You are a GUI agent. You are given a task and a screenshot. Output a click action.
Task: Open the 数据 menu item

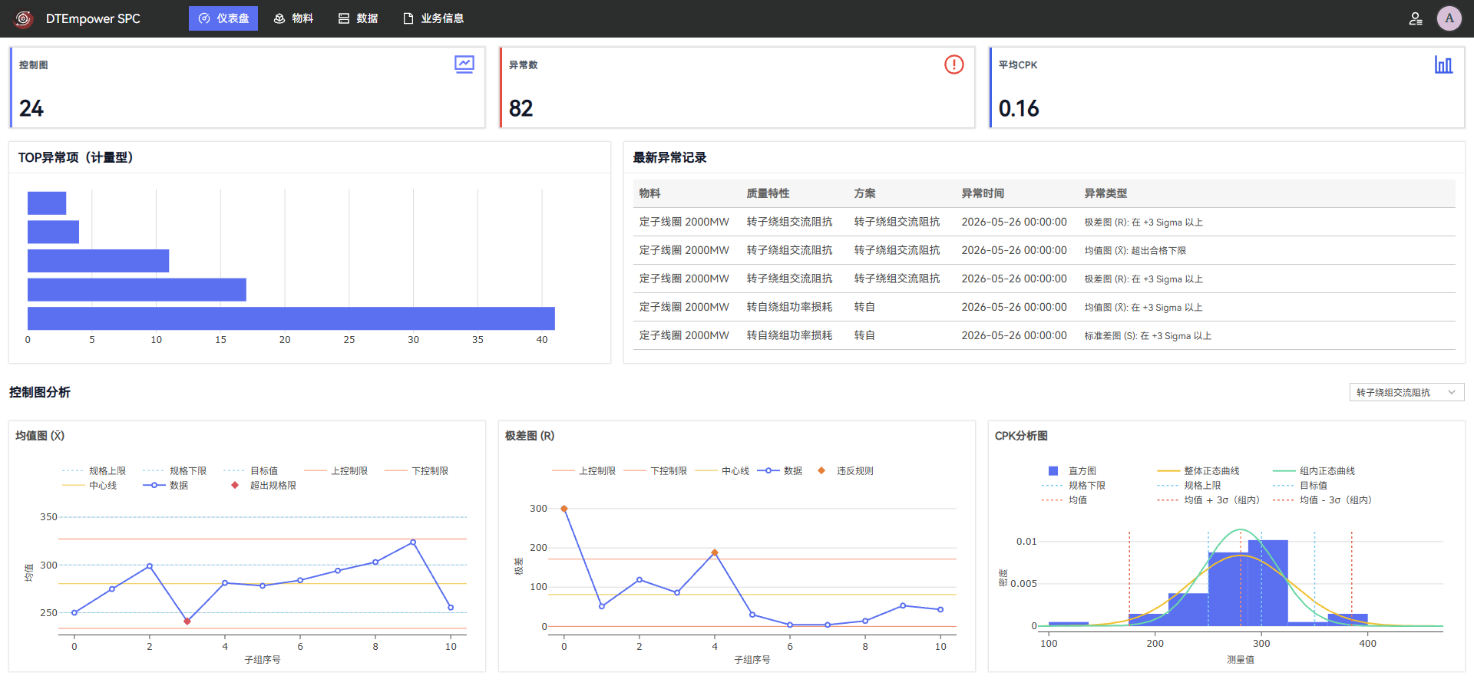pos(358,18)
